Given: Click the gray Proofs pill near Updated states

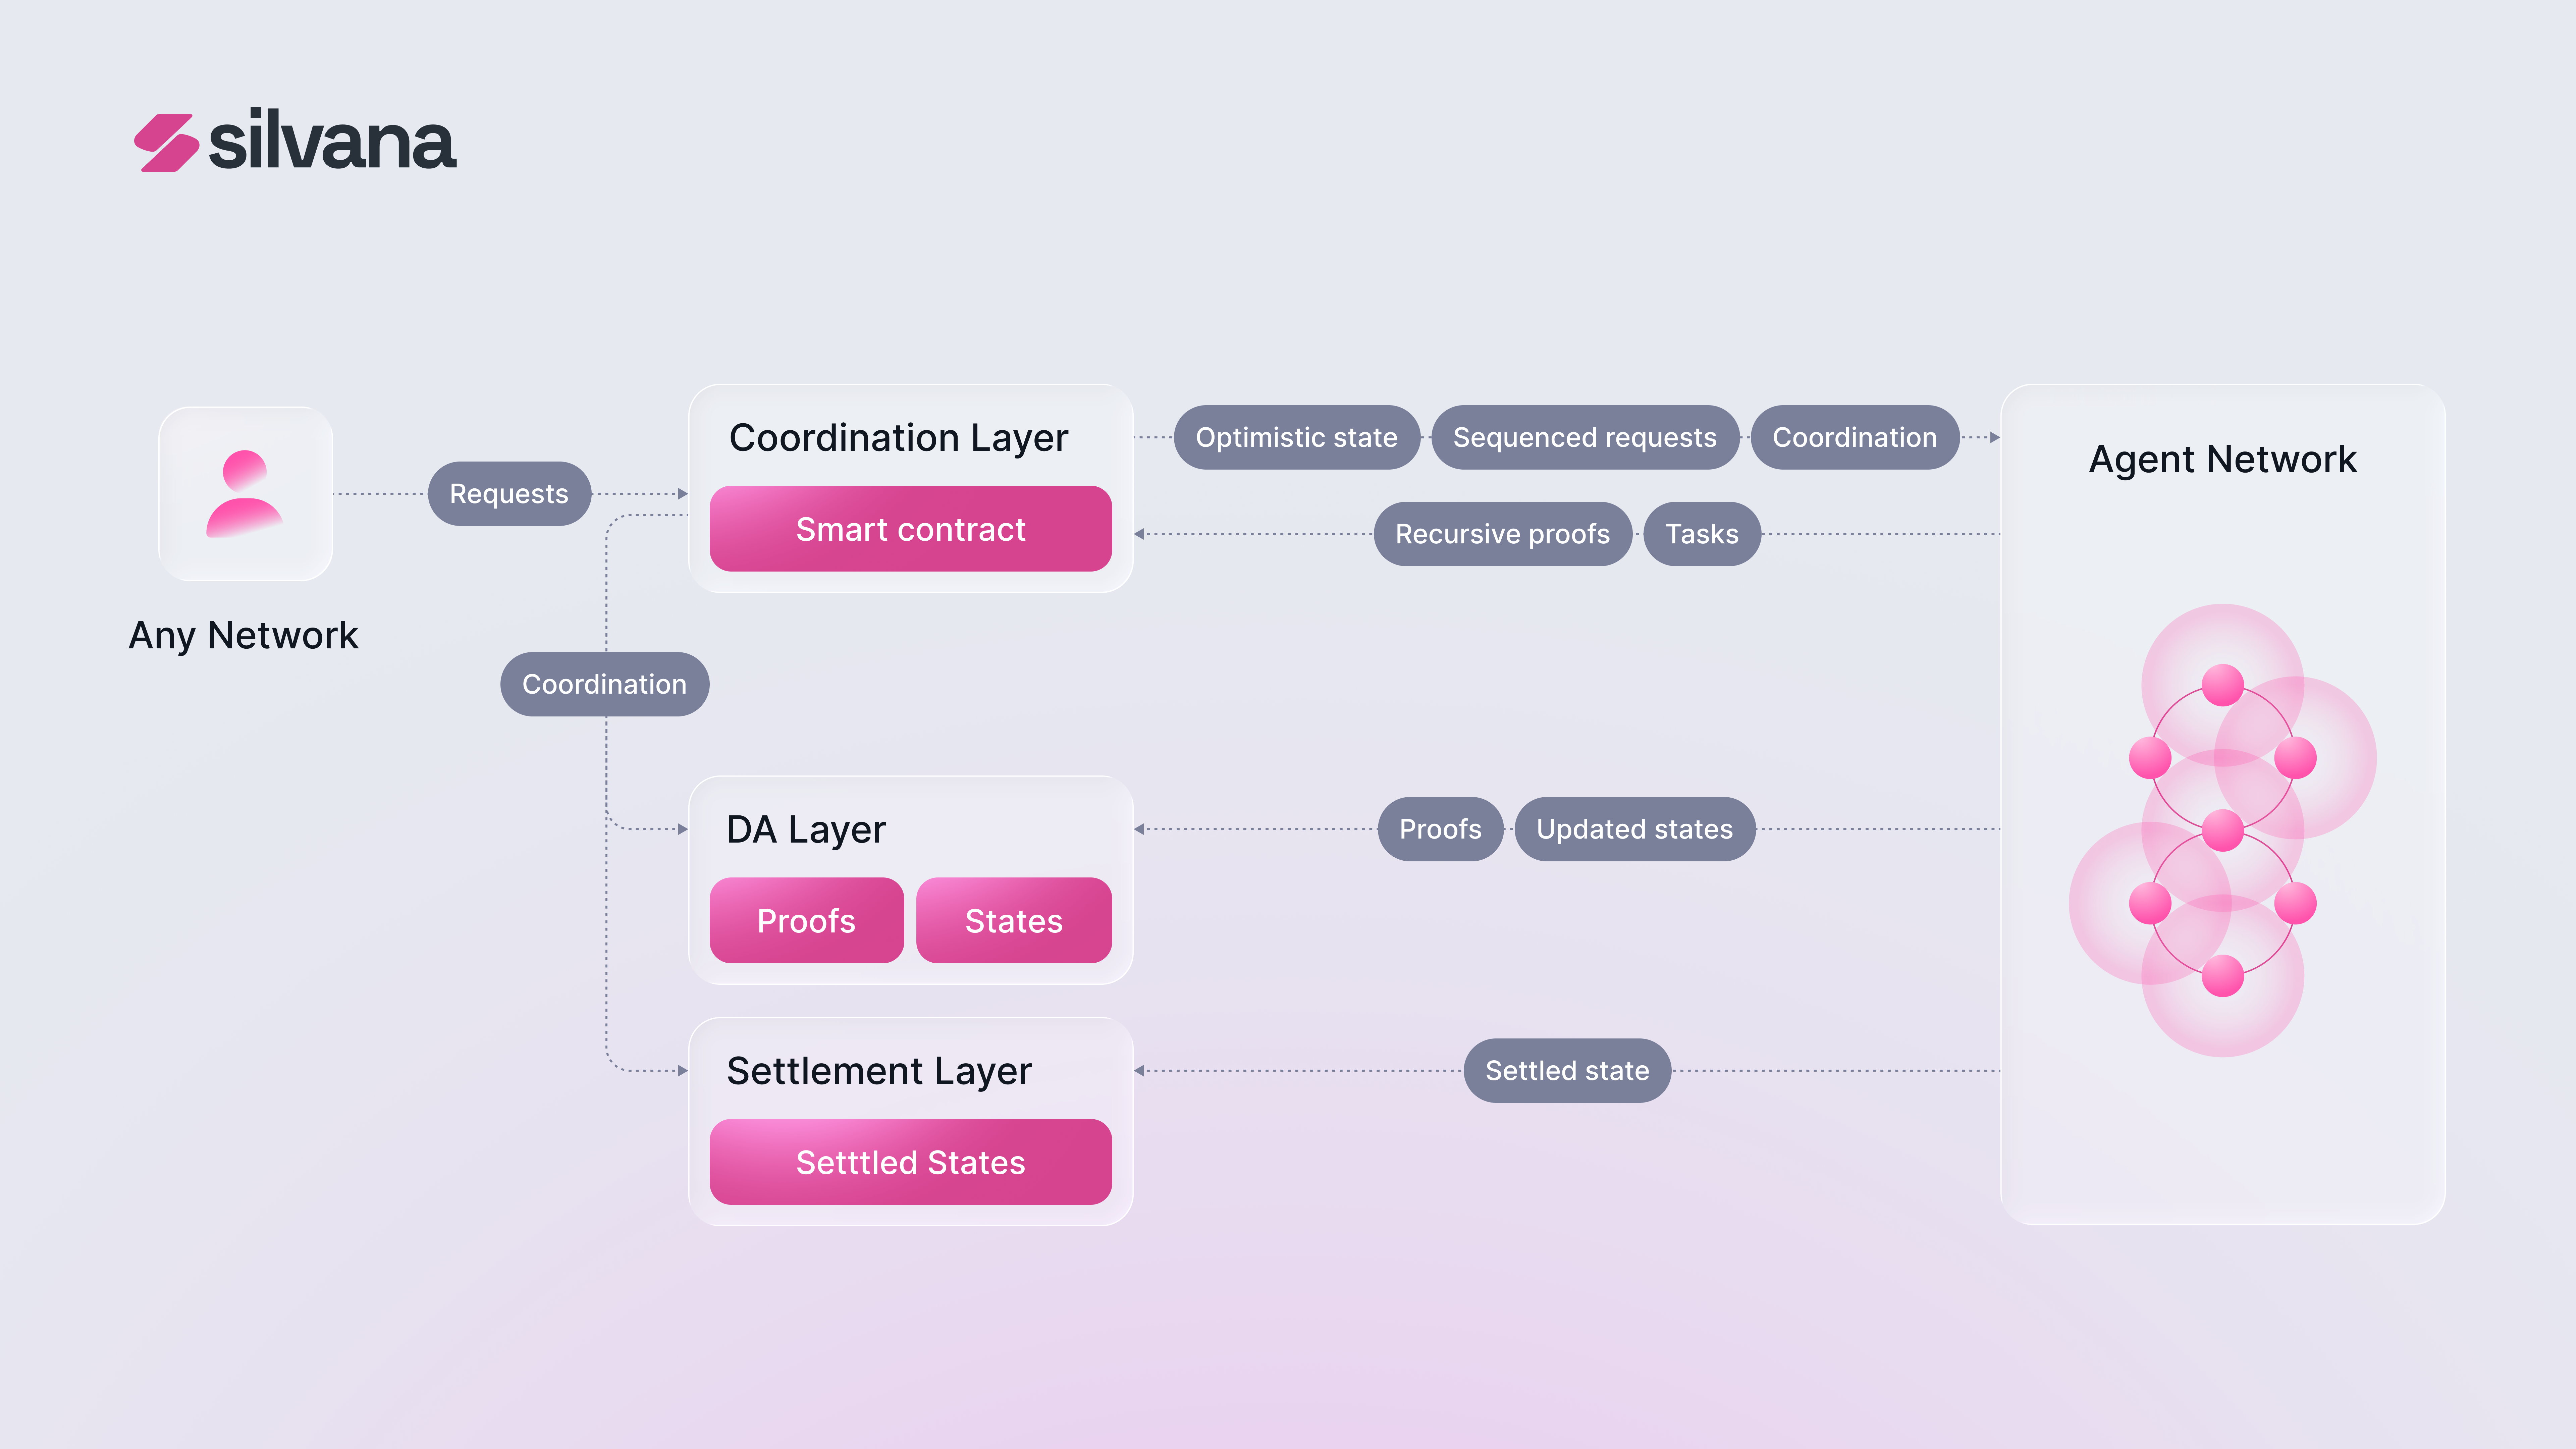Looking at the screenshot, I should [1440, 829].
